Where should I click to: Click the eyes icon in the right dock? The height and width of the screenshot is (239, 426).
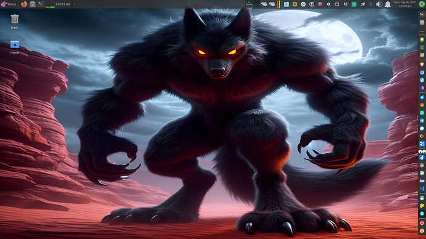(x=422, y=152)
